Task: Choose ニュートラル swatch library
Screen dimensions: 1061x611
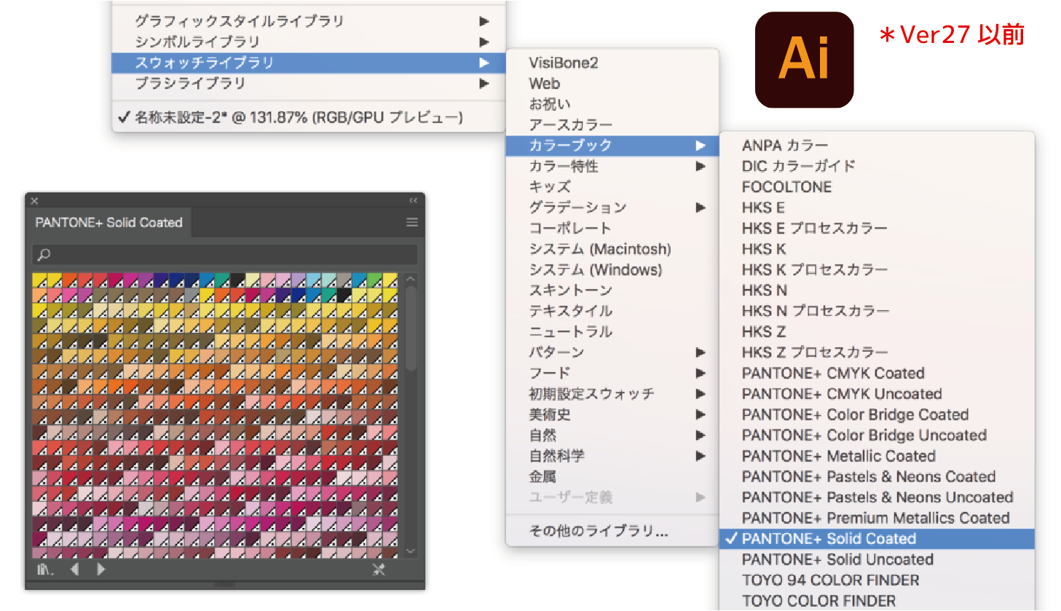Action: (612, 331)
